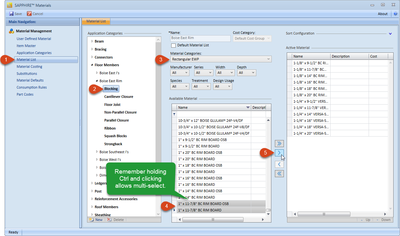The height and width of the screenshot is (236, 400).
Task: Select the Strongback tree item
Action: click(x=113, y=144)
